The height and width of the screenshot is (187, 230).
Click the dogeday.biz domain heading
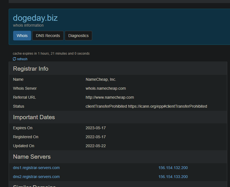(x=35, y=18)
